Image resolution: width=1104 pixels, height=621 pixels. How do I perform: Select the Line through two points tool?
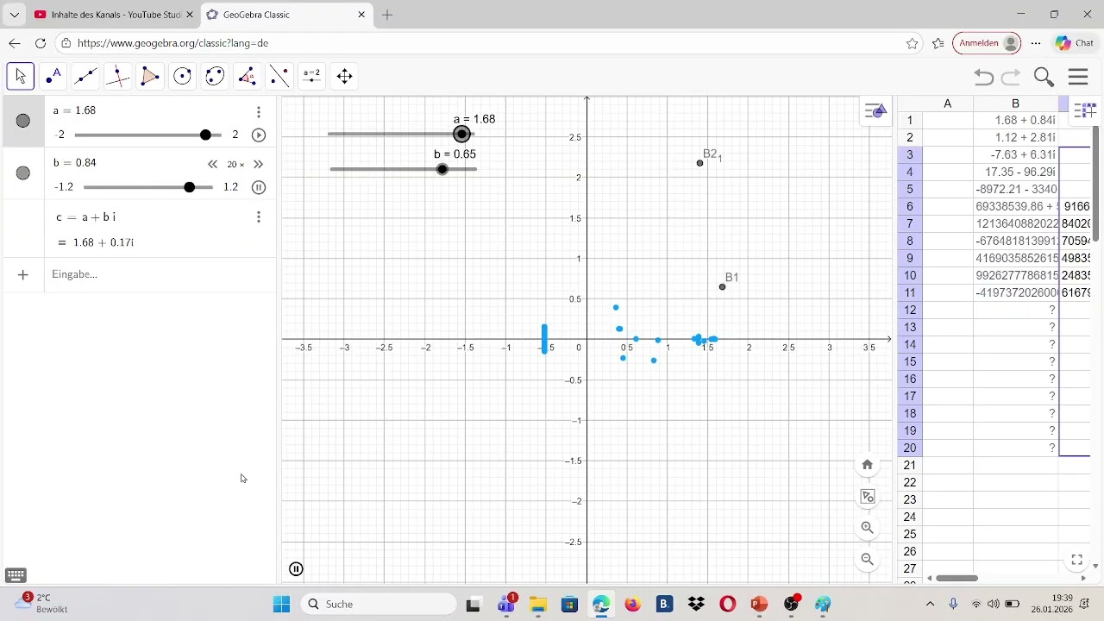(x=85, y=77)
